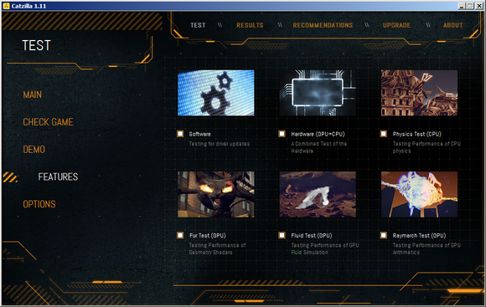Select the Raymarch Test thumbnail image
The height and width of the screenshot is (307, 486).
[419, 194]
